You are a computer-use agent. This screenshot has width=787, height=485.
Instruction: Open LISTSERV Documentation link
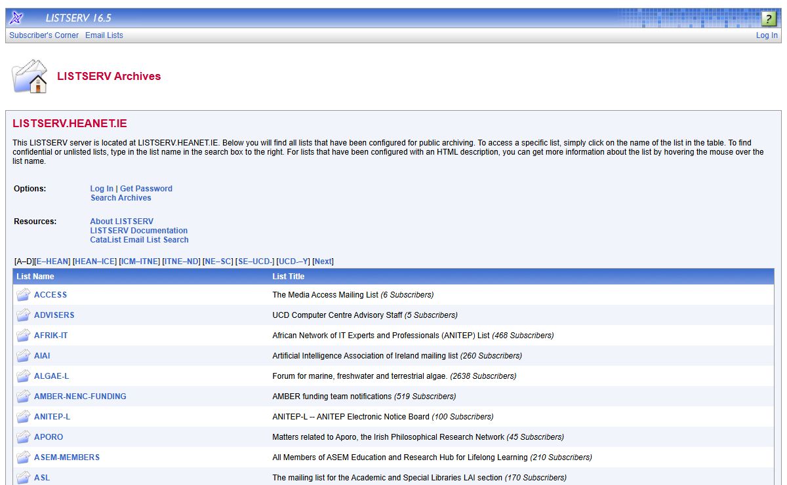tap(139, 231)
